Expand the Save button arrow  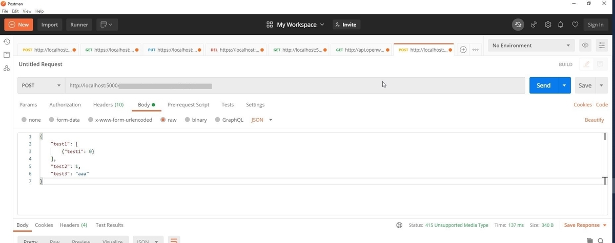click(x=601, y=85)
